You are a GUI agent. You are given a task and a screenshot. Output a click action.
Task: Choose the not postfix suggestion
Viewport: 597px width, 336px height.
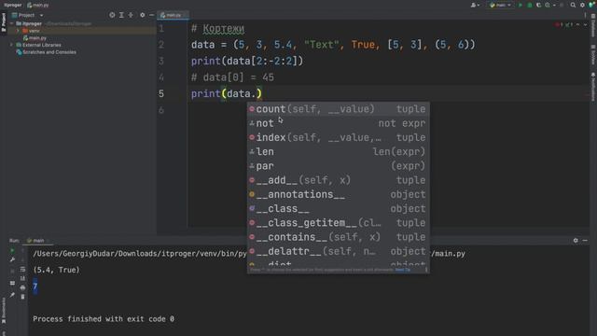338,123
